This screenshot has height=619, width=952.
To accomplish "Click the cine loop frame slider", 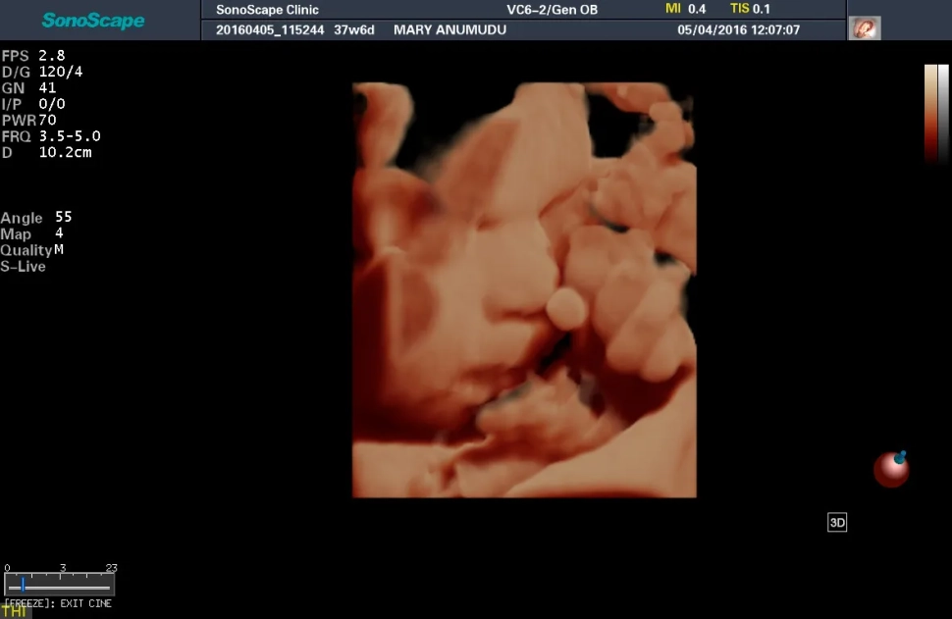I will [x=59, y=585].
